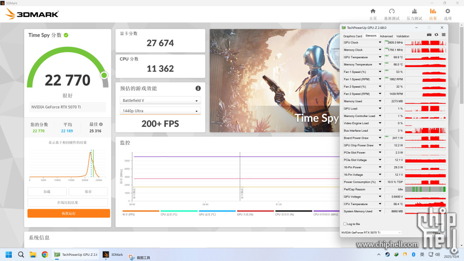
Task: Click the green knob on the score gauge
Action: pos(104,75)
